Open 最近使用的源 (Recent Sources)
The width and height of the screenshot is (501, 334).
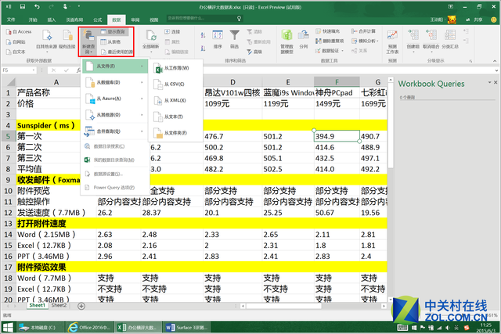pyautogui.click(x=117, y=52)
